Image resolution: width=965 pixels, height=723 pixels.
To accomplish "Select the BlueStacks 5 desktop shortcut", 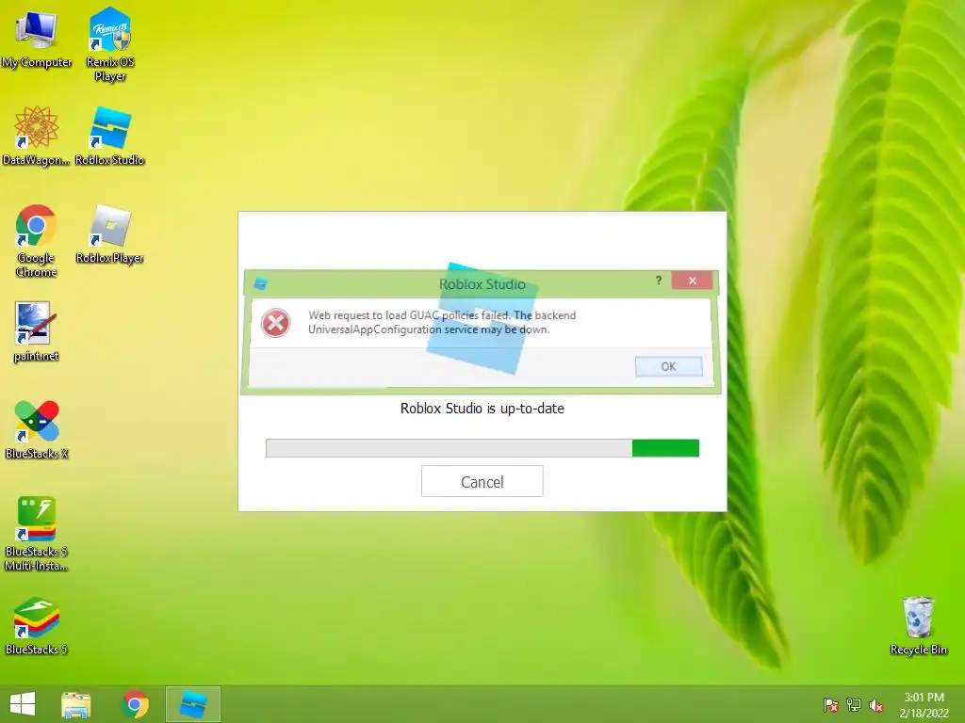I will click(37, 626).
